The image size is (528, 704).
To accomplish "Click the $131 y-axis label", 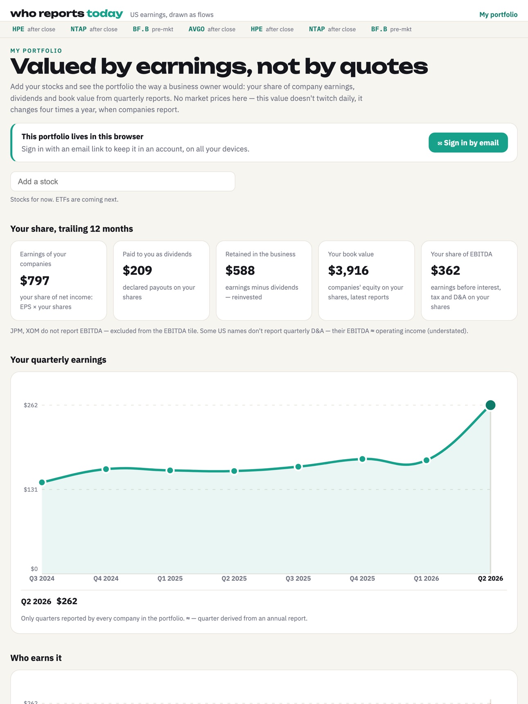I will [x=31, y=490].
